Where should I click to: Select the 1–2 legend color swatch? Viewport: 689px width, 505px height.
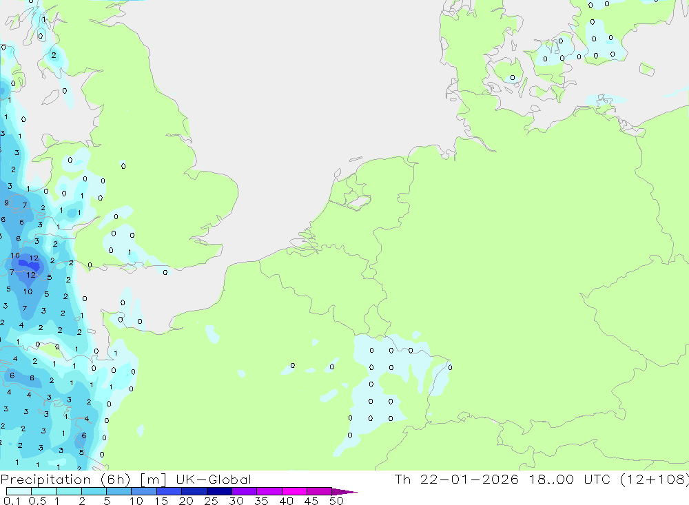(x=69, y=491)
